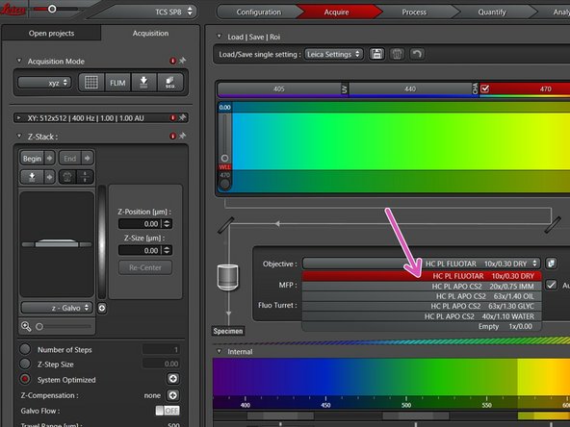Viewport: 570px width, 427px height.
Task: Click the tile scan grid icon
Action: (91, 83)
